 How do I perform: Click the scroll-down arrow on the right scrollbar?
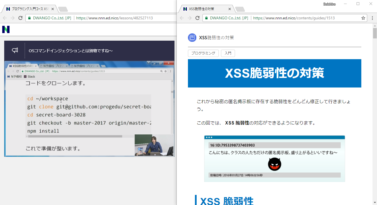(x=374, y=202)
